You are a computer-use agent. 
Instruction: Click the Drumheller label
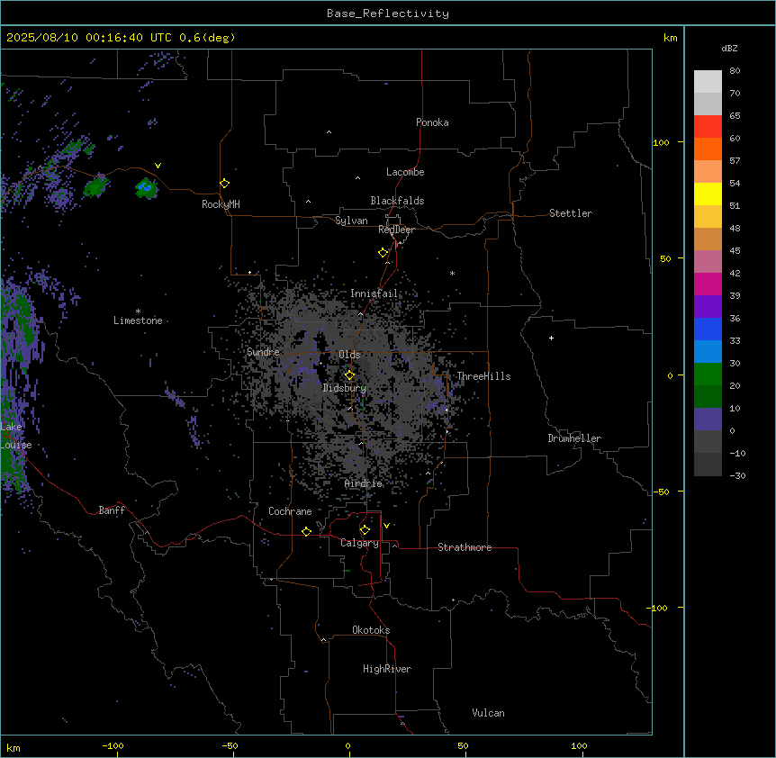click(x=574, y=438)
